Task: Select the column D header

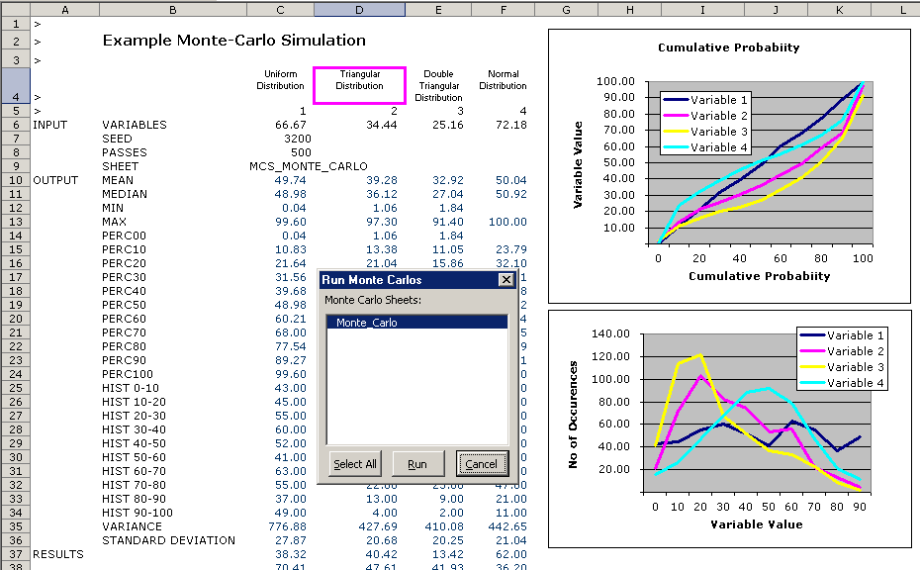Action: point(359,9)
